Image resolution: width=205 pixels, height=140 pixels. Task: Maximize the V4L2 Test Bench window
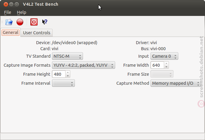[x=17, y=4]
